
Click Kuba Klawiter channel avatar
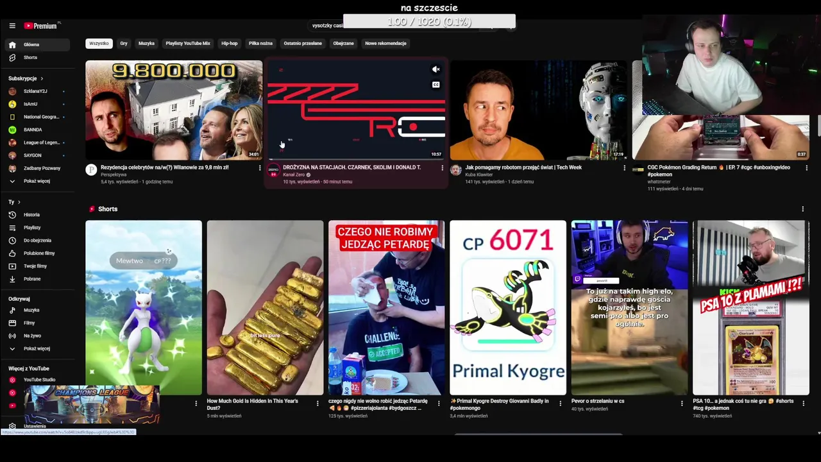point(455,170)
